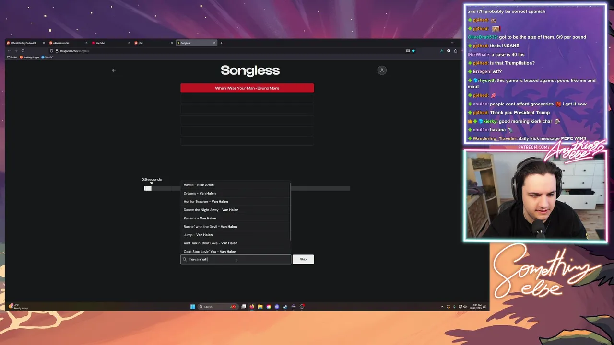Click the Skip button
This screenshot has width=614, height=345.
point(303,259)
